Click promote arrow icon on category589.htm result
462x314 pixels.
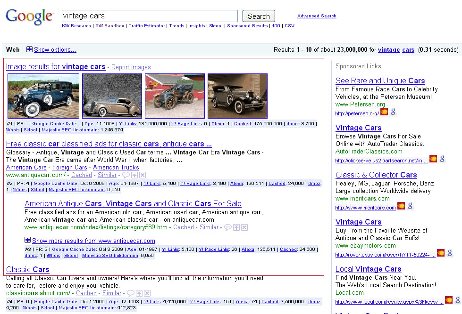point(236,227)
